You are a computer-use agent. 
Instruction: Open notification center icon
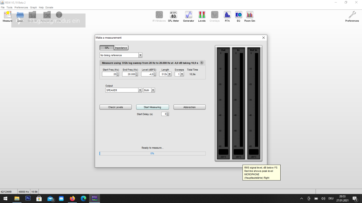point(355,199)
